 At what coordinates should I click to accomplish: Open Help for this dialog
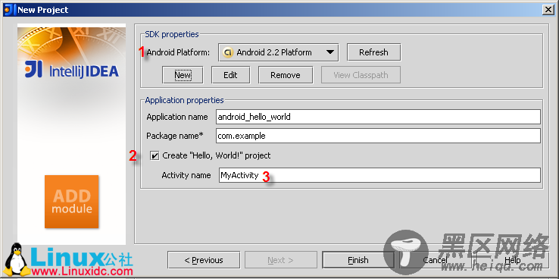point(513,260)
